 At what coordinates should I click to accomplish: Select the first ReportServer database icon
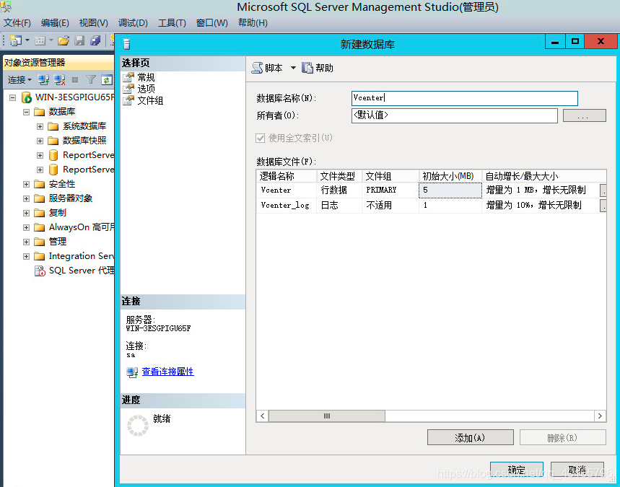coord(53,155)
